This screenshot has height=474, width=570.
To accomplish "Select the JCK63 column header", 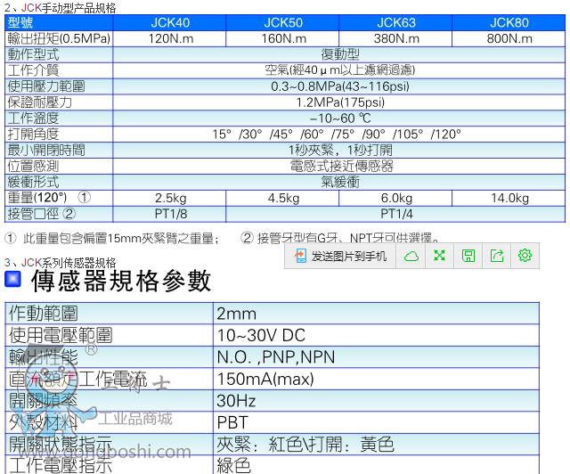I will click(396, 23).
